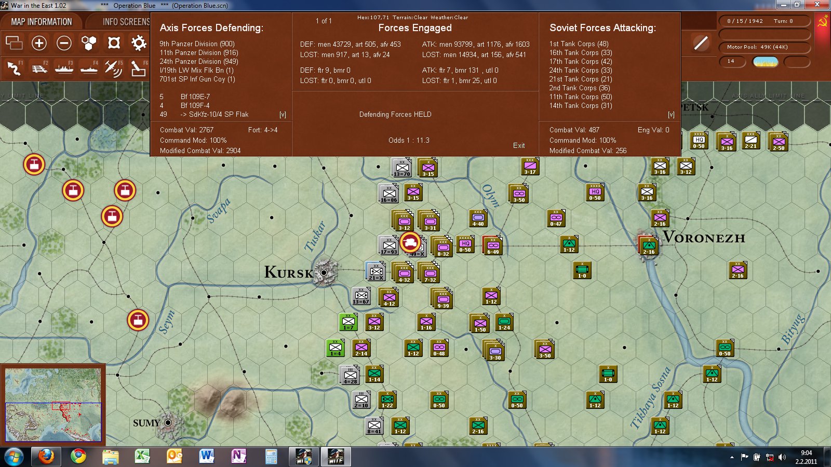
Task: Select green allied unit counter 1=7
Action: pos(349,322)
